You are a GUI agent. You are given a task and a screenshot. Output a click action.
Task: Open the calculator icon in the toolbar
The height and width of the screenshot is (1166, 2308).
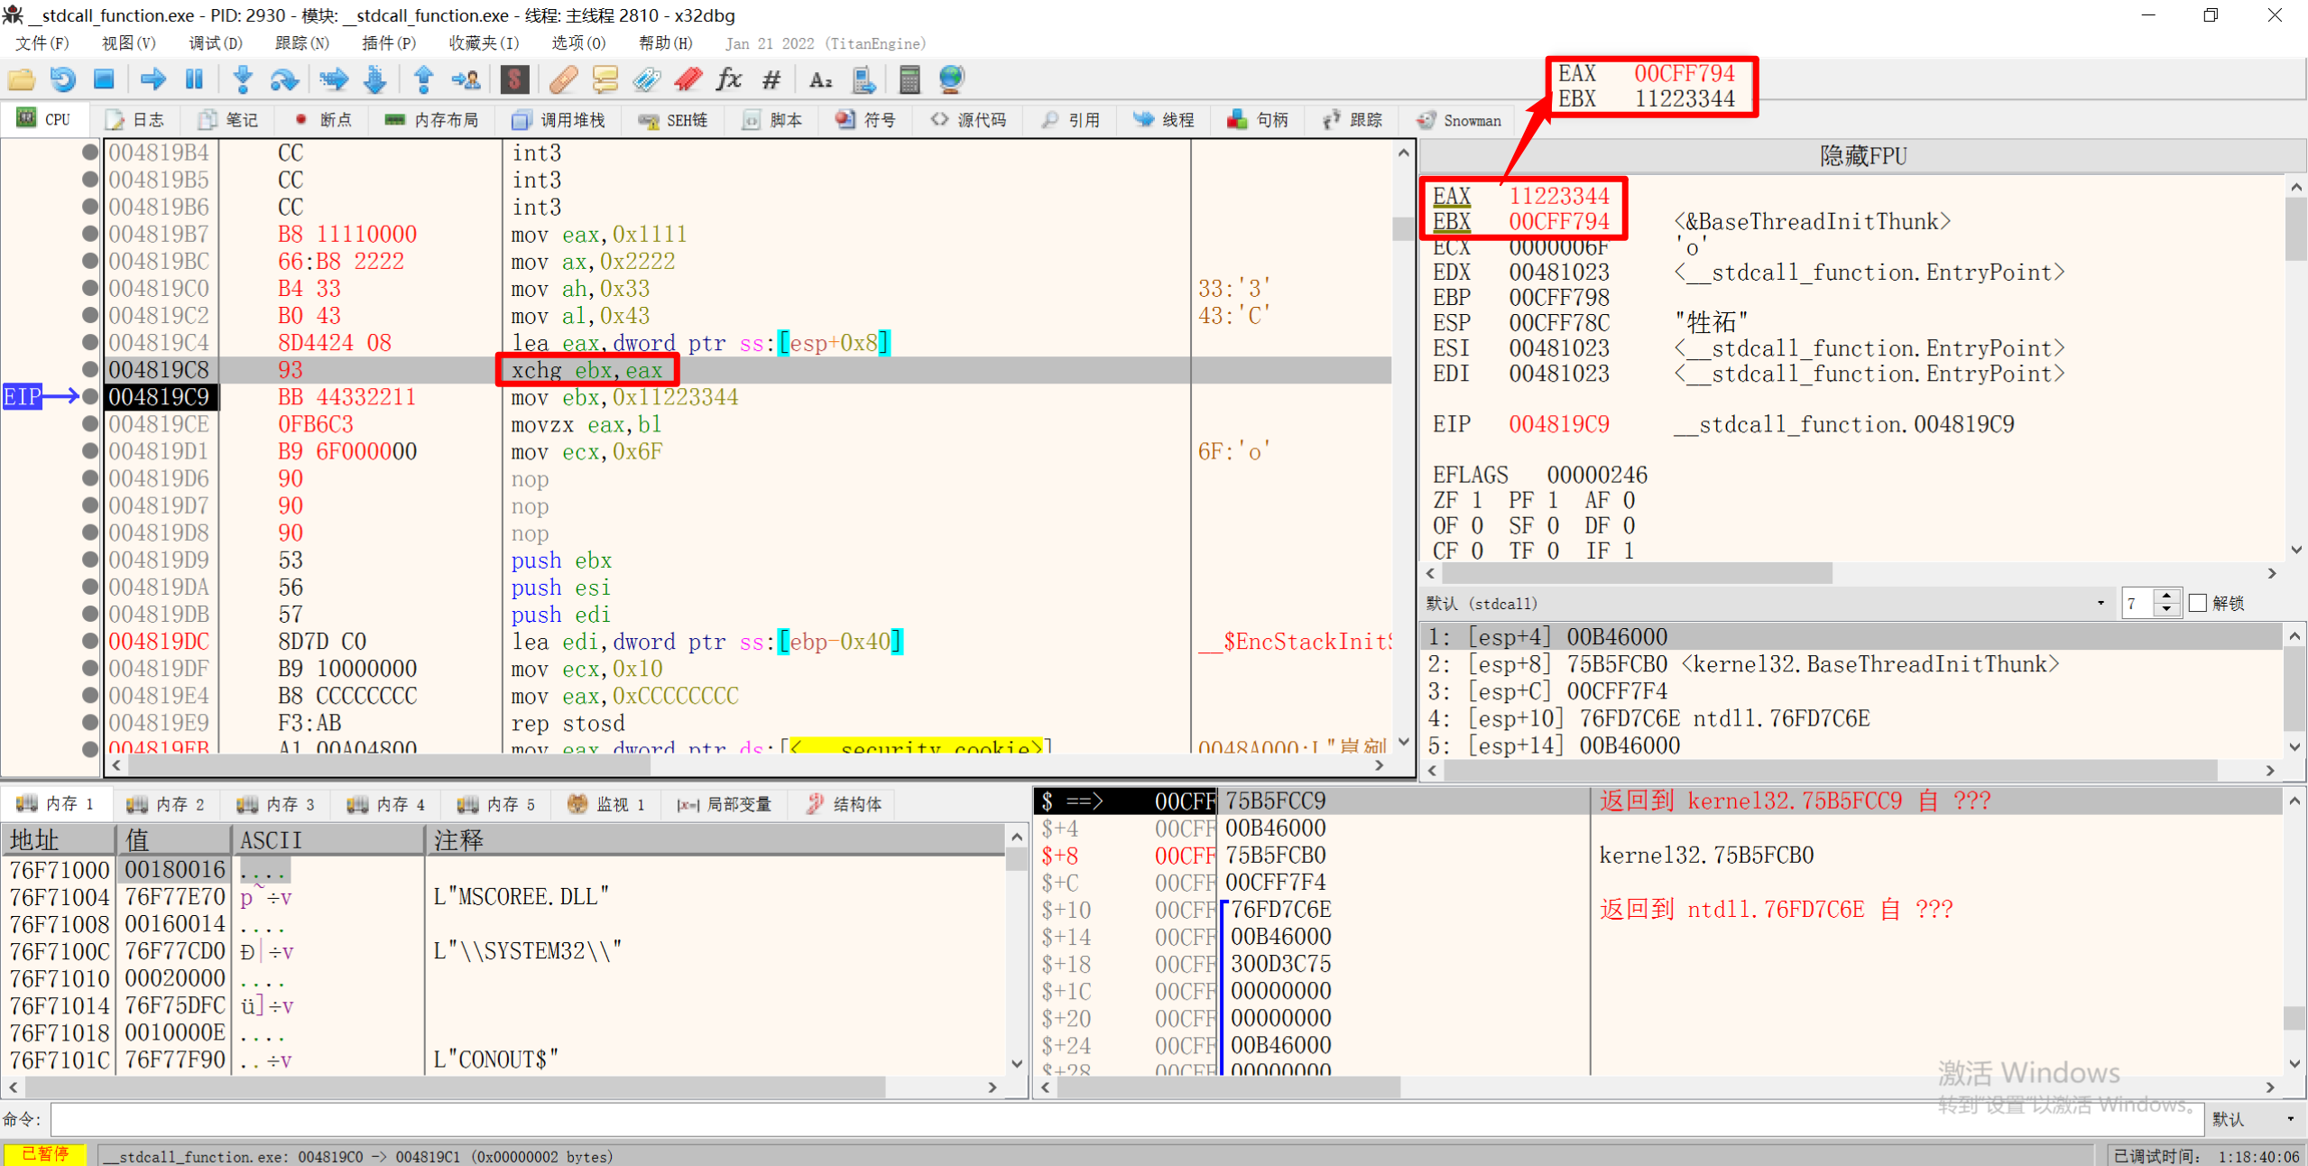[909, 79]
